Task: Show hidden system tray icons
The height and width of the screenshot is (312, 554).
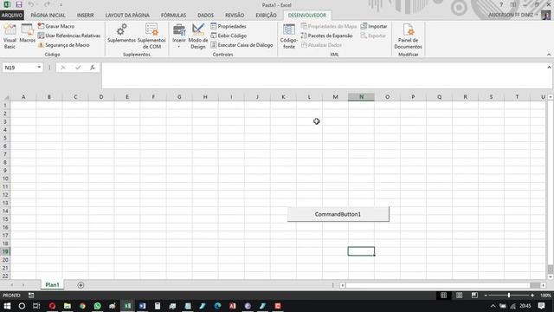Action: [x=493, y=306]
